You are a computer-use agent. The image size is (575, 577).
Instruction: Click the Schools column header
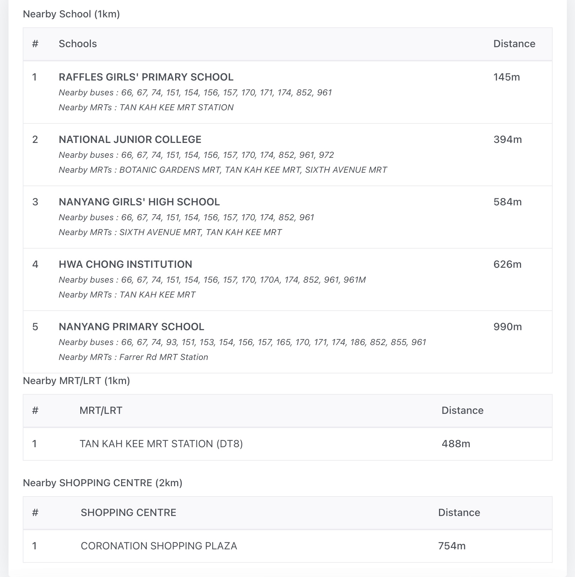[x=78, y=44]
